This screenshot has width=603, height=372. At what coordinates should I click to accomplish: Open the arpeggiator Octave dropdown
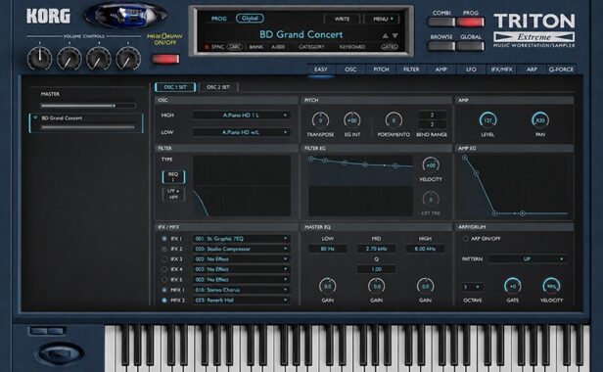(x=472, y=287)
